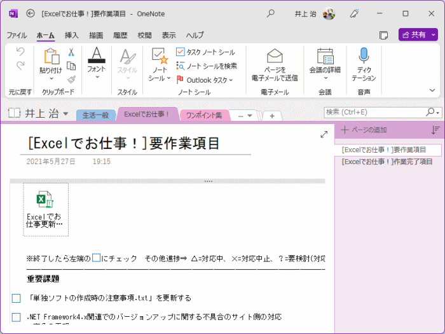Click ページの追加 to add a page
The image size is (445, 334).
[364, 130]
